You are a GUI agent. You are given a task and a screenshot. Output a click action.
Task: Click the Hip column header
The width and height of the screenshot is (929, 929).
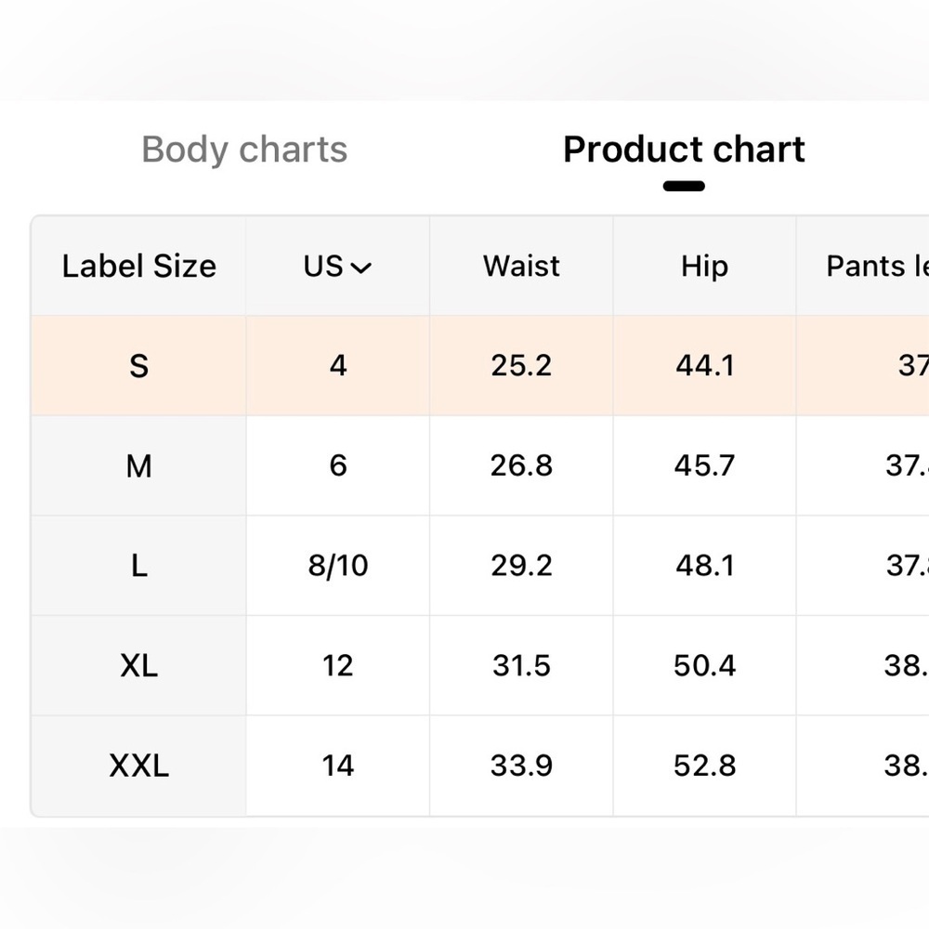[704, 266]
